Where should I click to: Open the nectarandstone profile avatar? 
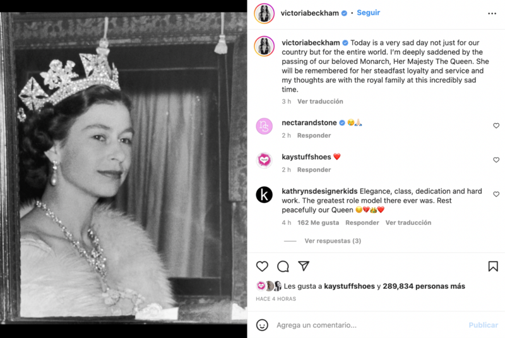(264, 126)
